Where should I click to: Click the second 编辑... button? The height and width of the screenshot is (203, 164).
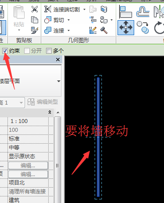(x=28, y=174)
